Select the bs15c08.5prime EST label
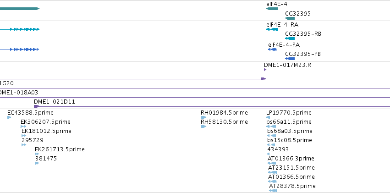This screenshot has height=193, width=390. coord(290,140)
